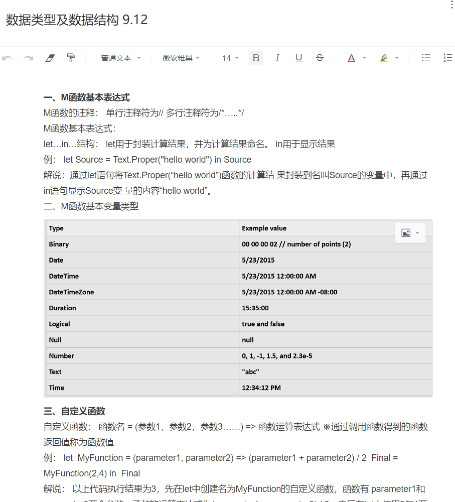Click the "true and false" cell
455x502 pixels.
coord(335,324)
